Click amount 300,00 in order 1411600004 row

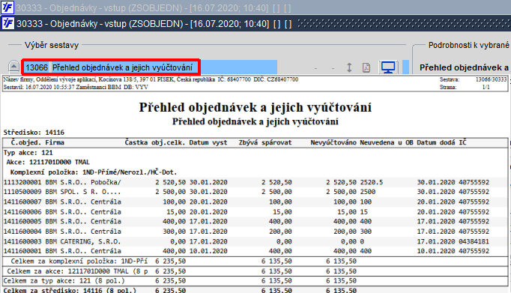coord(174,232)
